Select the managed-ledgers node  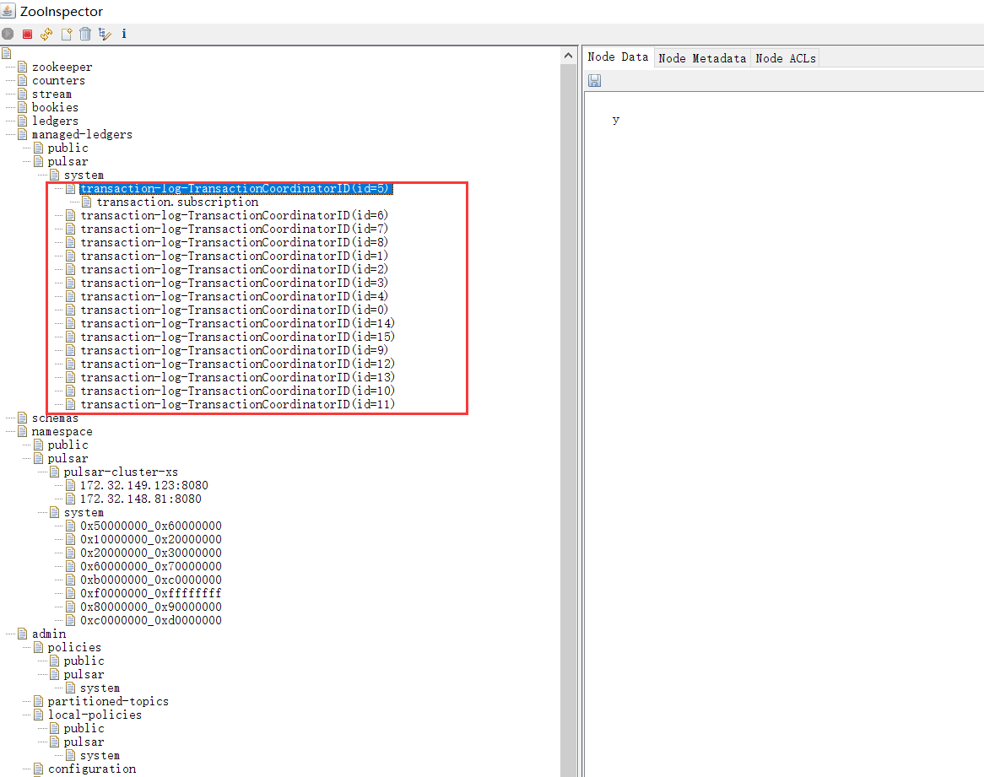[x=82, y=134]
